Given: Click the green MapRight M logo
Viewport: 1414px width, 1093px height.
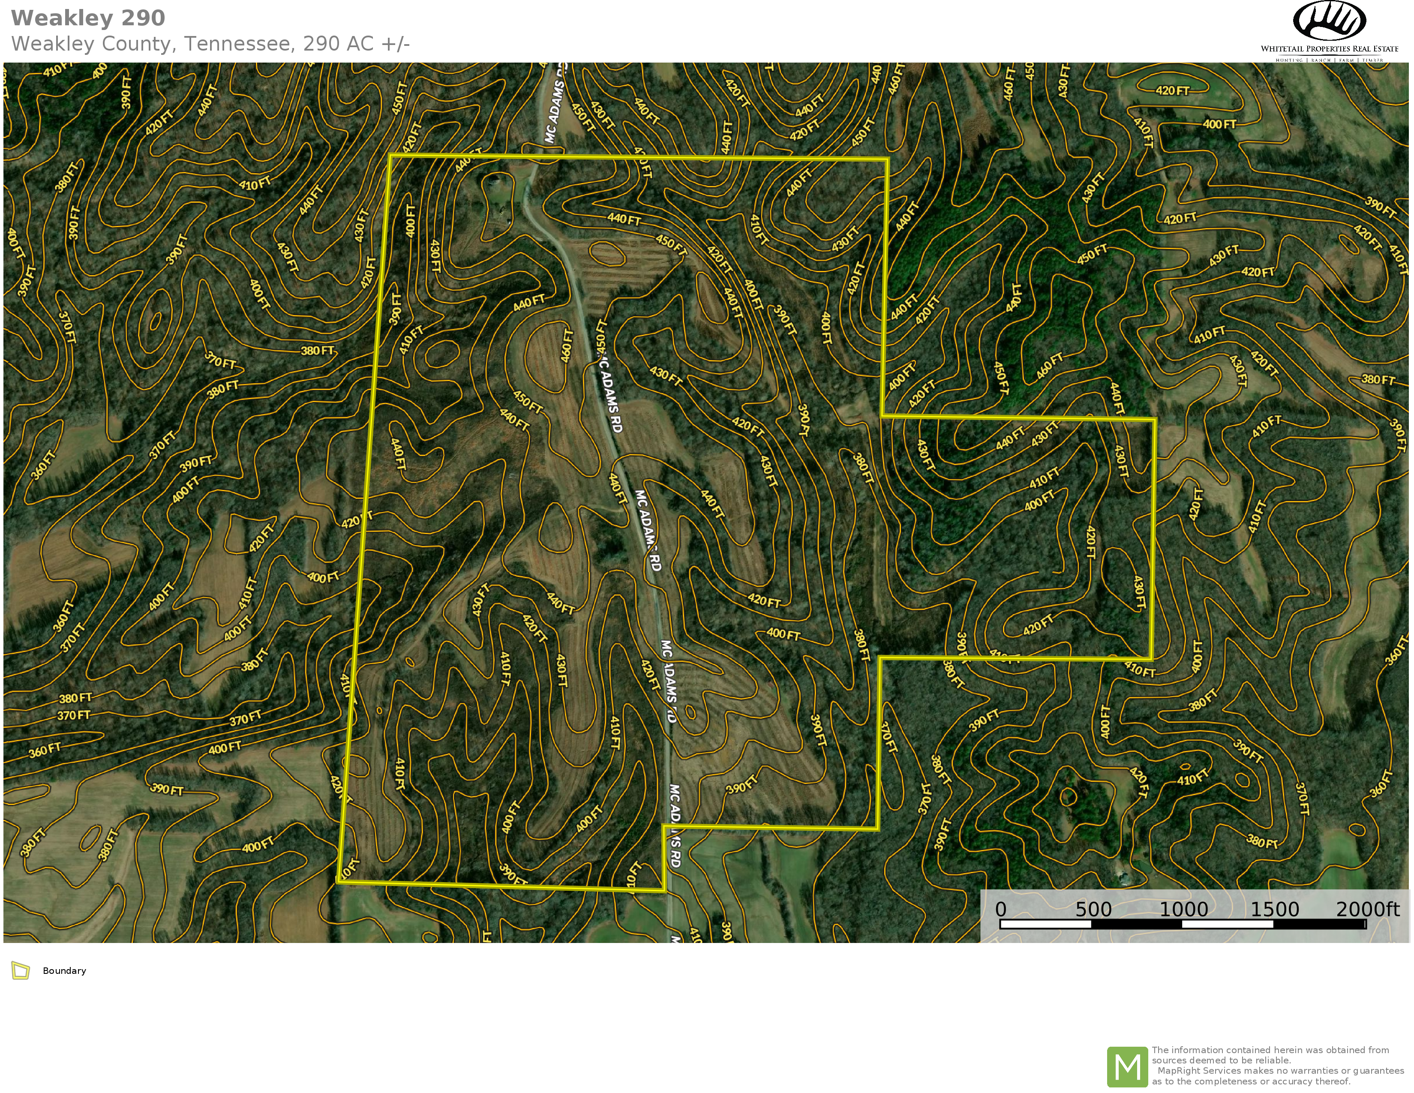Looking at the screenshot, I should (x=1127, y=1066).
